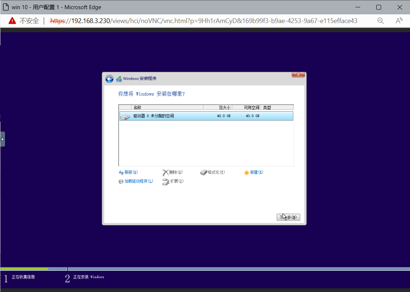Click the 正在收集信息 step label

(x=23, y=277)
